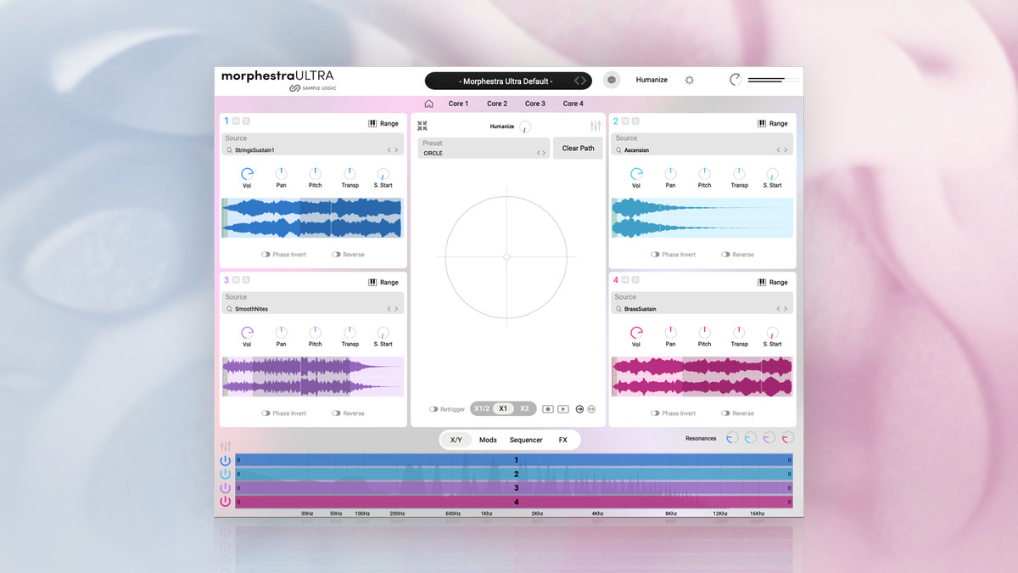The image size is (1018, 573).
Task: Solo core 1 with S button
Action: (x=246, y=121)
